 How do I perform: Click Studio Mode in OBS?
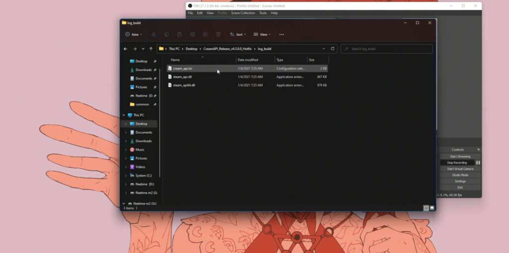[x=460, y=175]
